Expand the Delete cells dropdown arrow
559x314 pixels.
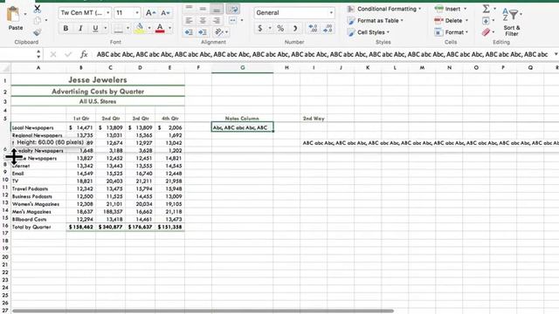(466, 21)
